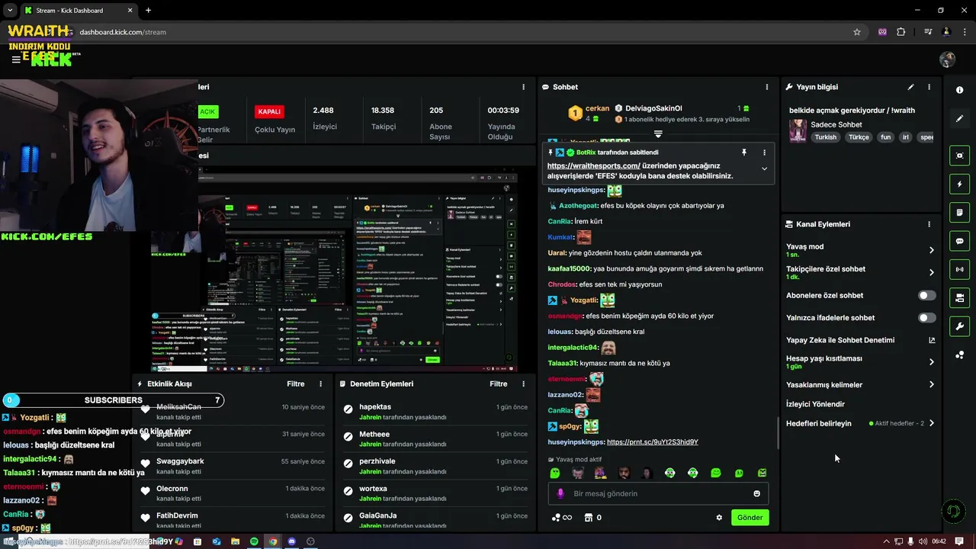Viewport: 976px width, 549px height.
Task: Select the Türkçe tag chip
Action: tap(859, 137)
